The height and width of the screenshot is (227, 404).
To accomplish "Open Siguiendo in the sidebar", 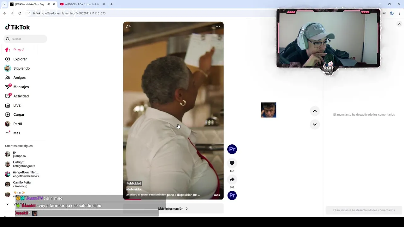I will (21, 68).
